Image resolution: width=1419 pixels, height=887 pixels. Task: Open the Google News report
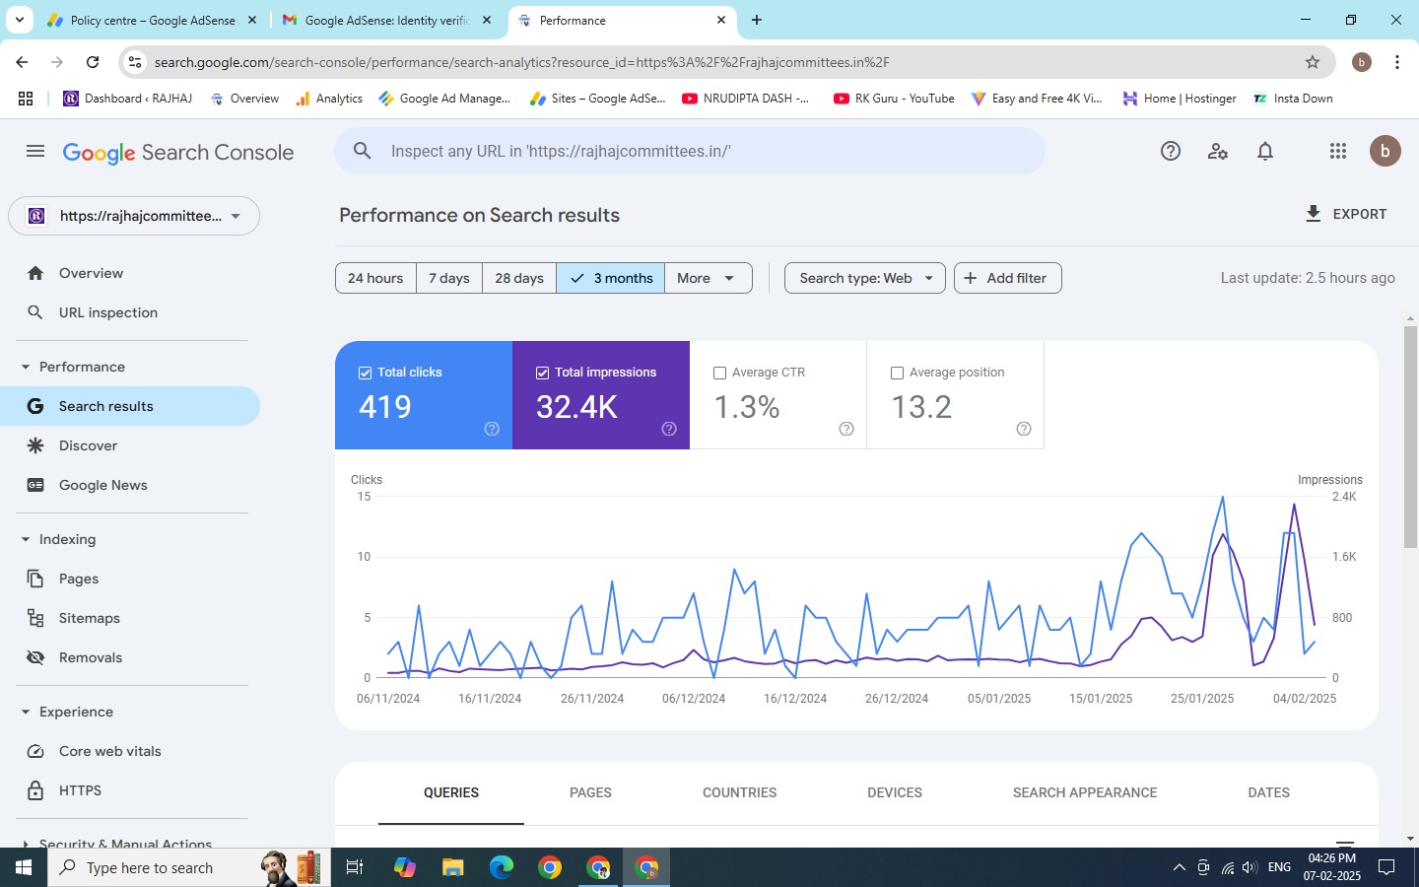pyautogui.click(x=130, y=485)
